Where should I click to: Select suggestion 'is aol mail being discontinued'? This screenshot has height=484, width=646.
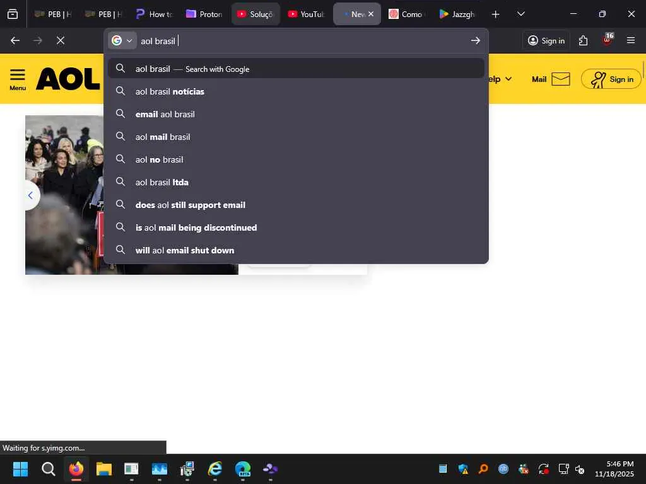296,227
